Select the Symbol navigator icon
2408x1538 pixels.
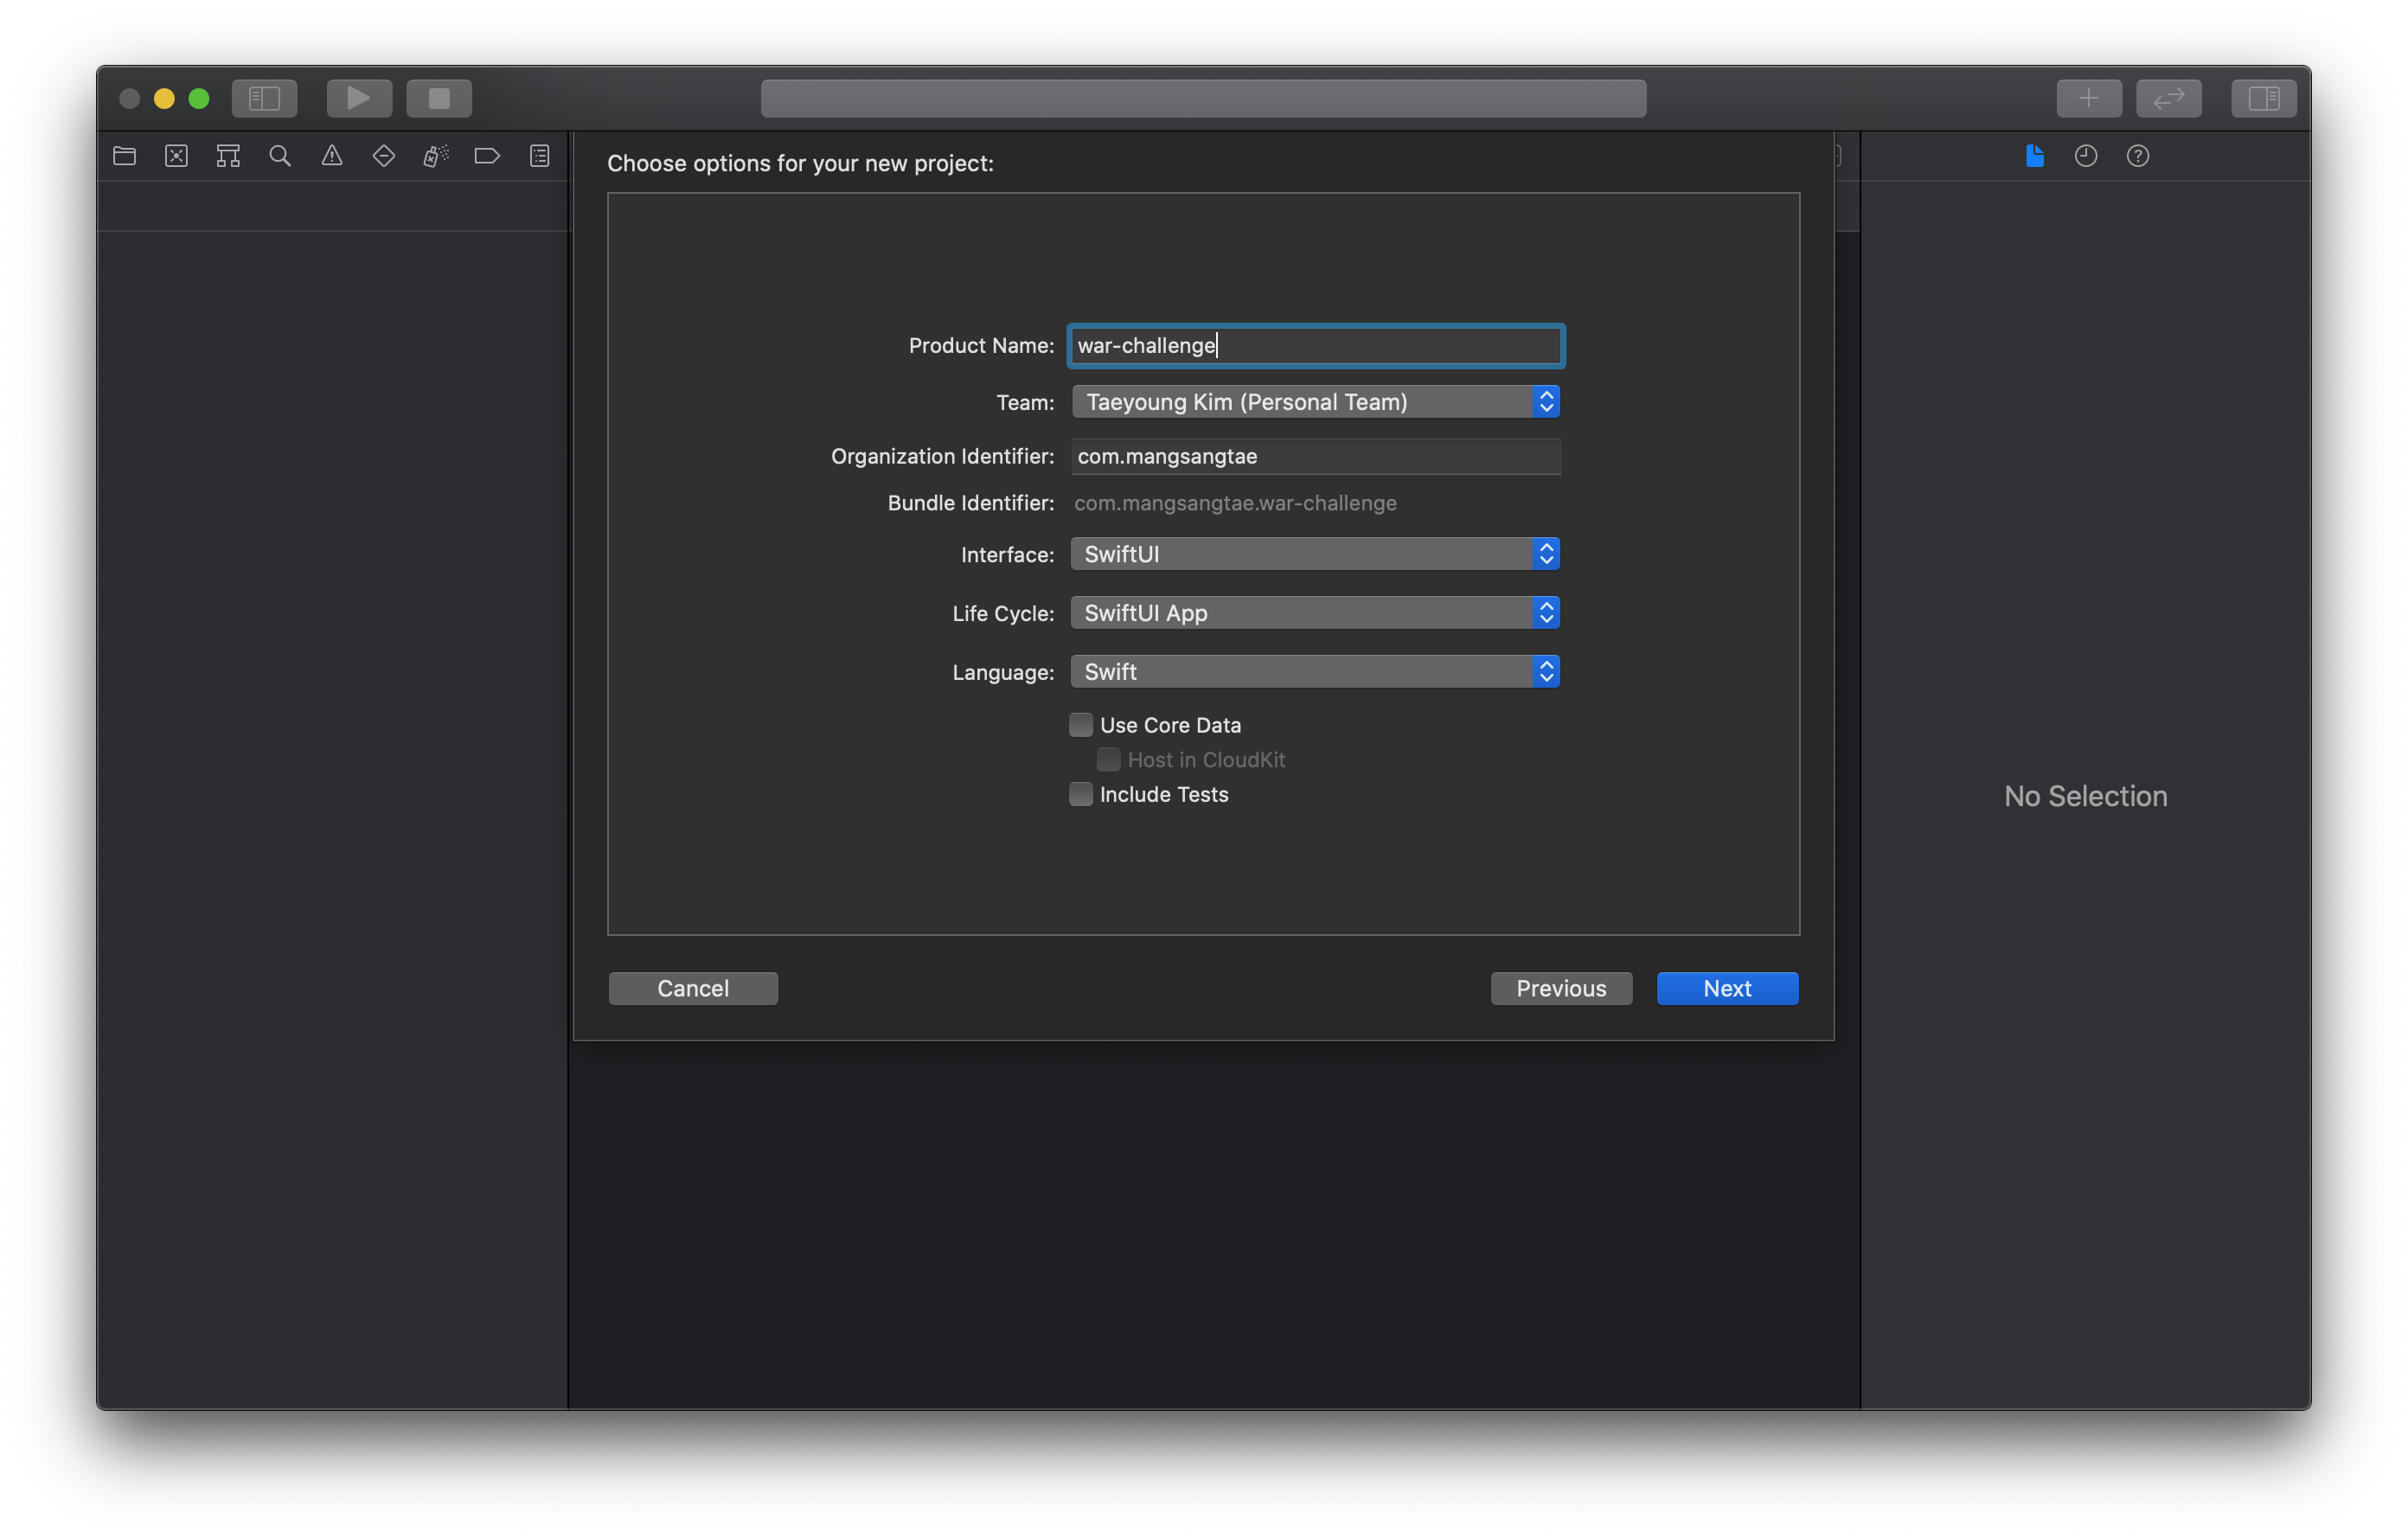[228, 156]
